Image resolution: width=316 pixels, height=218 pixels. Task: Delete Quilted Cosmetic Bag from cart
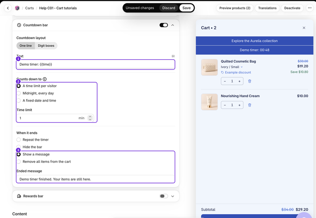pyautogui.click(x=249, y=81)
